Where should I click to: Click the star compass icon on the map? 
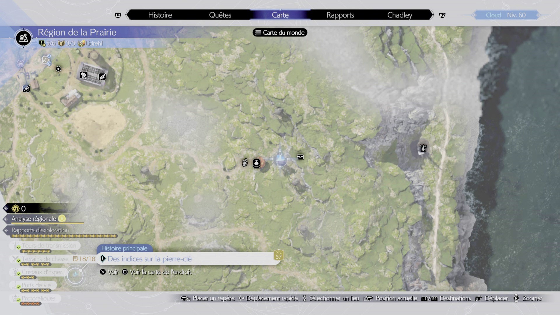pos(26,89)
